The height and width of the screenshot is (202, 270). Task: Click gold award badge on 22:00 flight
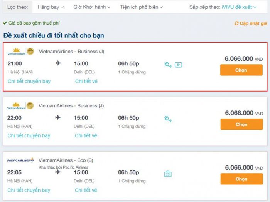(x=30, y=106)
